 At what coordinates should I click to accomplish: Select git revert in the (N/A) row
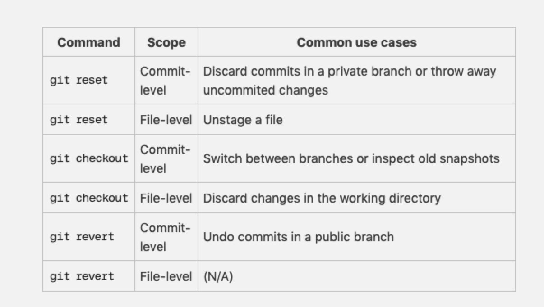82,276
